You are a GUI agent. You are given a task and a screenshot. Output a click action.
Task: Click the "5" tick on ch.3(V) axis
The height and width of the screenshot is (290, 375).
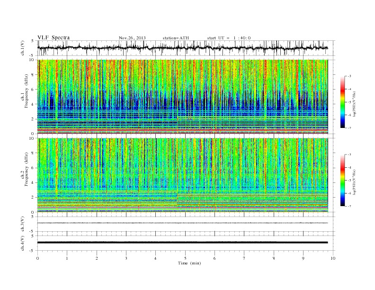[x=33, y=217]
